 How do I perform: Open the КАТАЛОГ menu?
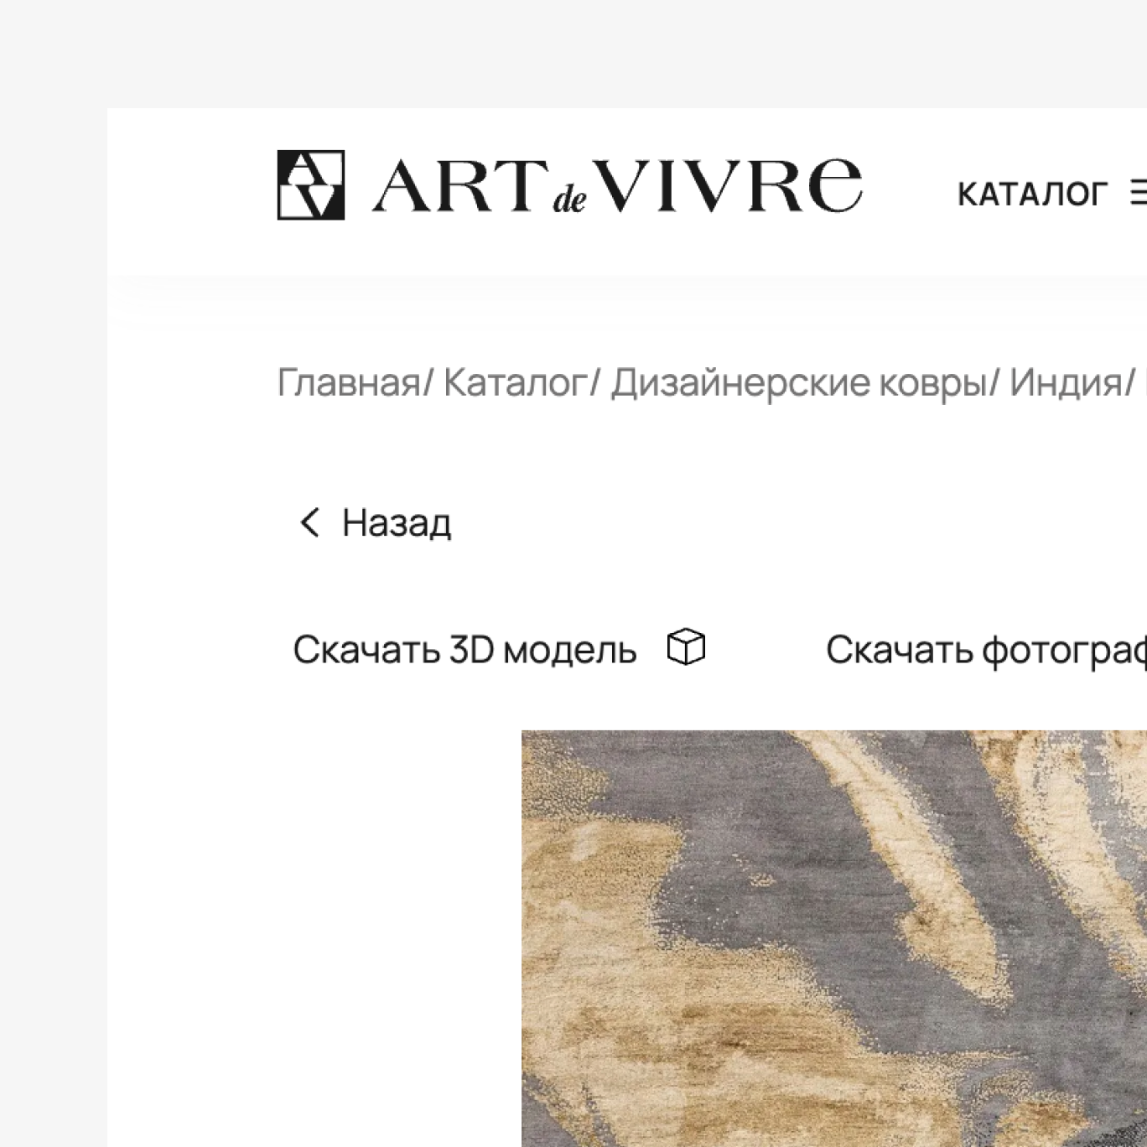pyautogui.click(x=1032, y=194)
